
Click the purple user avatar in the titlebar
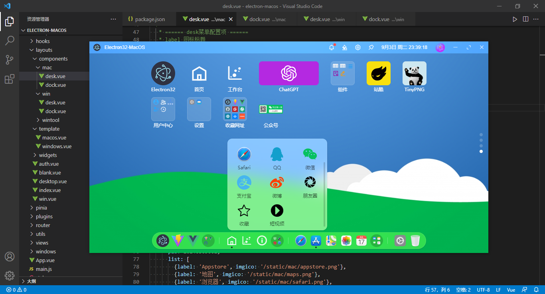[440, 47]
